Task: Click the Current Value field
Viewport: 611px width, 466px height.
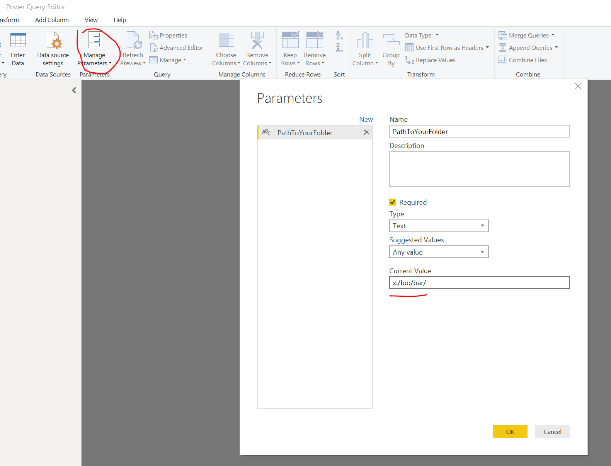Action: click(480, 283)
